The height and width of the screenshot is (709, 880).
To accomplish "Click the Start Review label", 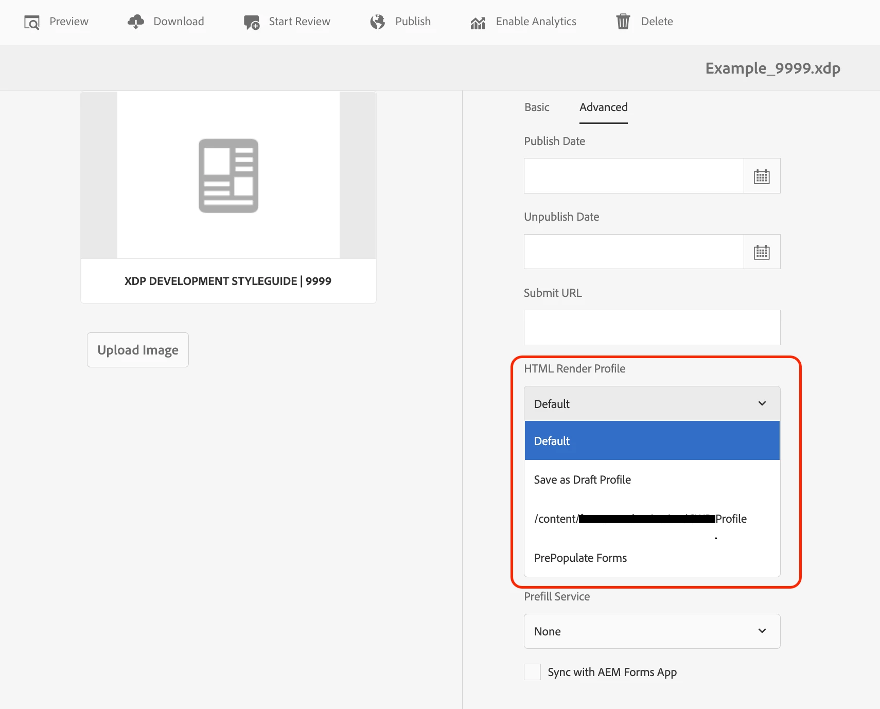I will 300,22.
